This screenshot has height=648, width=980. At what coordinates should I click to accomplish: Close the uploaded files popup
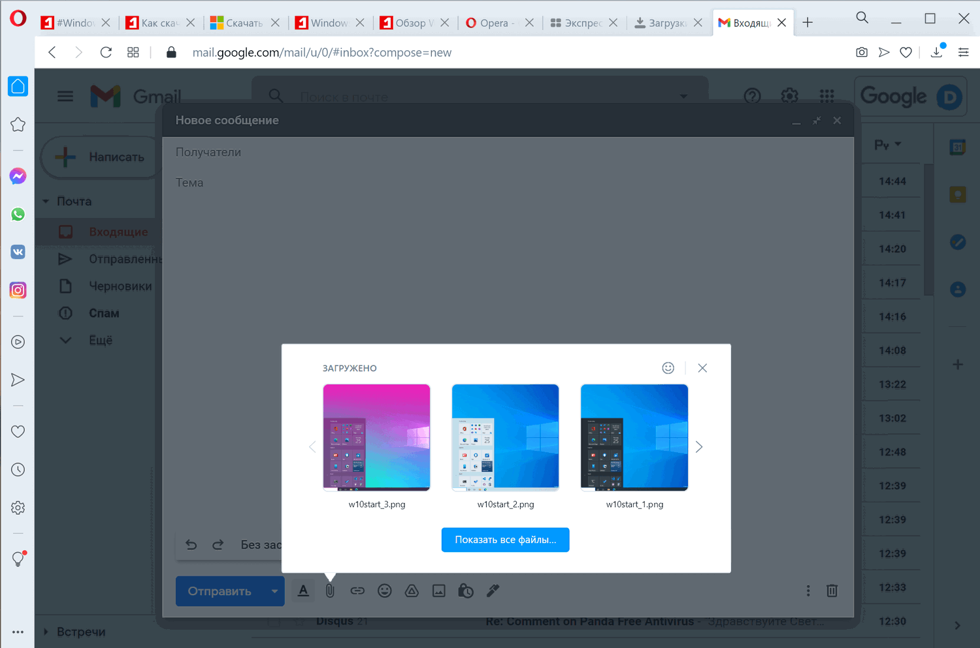tap(702, 368)
